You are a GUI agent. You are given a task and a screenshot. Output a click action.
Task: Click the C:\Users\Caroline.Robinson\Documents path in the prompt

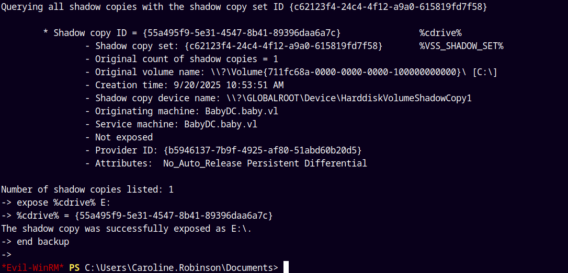pos(181,268)
